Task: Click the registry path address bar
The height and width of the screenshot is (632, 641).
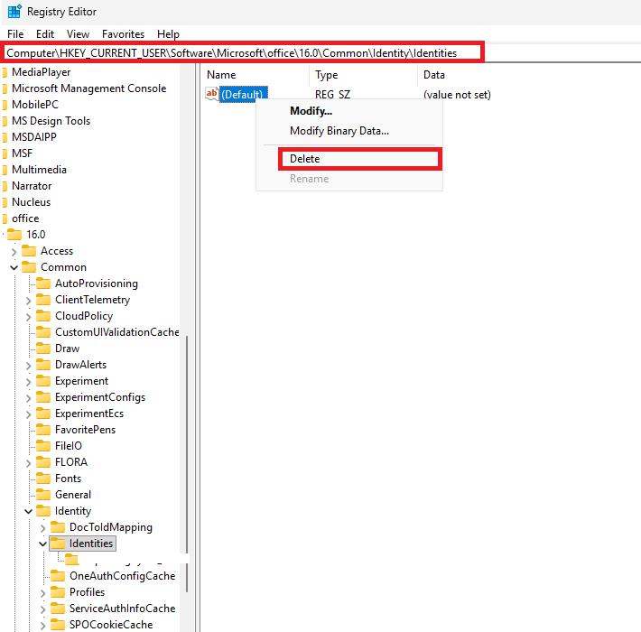Action: (243, 52)
